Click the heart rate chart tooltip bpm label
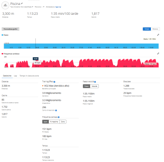The width and height of the screenshot is (164, 162). pos(37,62)
